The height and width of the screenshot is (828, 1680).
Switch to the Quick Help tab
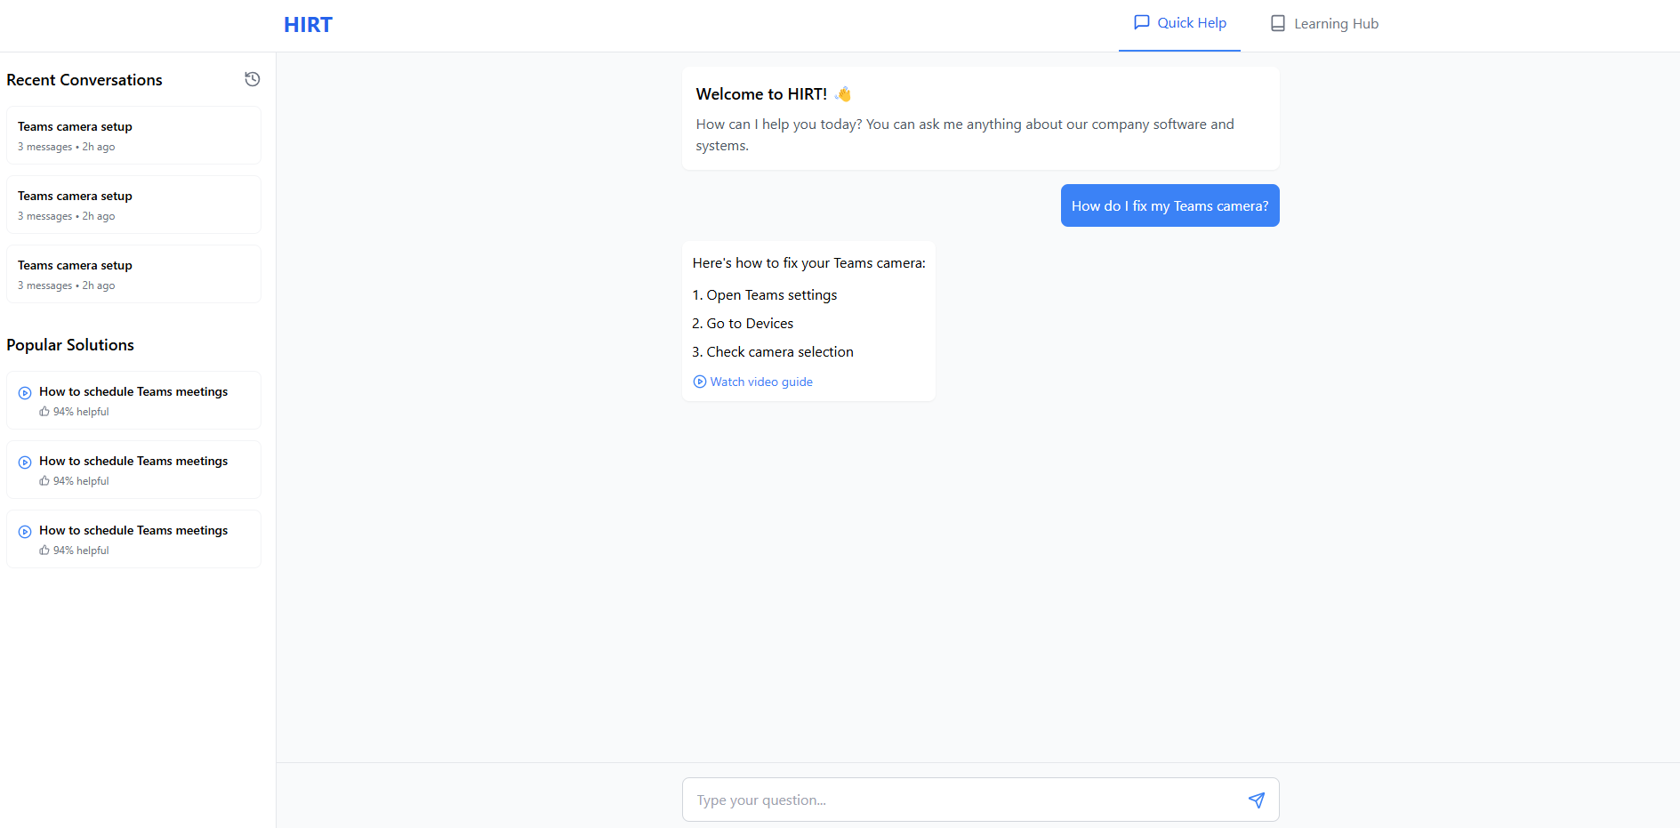(1179, 23)
